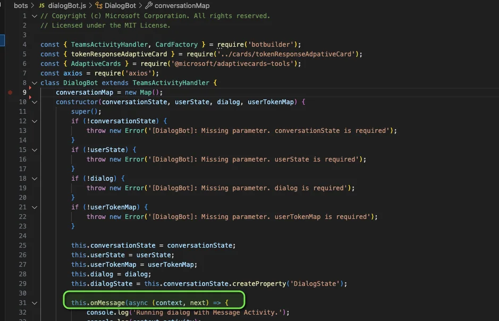Click 'TeamsActivityHandler' in the line 4 import
499x321 pixels.
tap(109, 45)
